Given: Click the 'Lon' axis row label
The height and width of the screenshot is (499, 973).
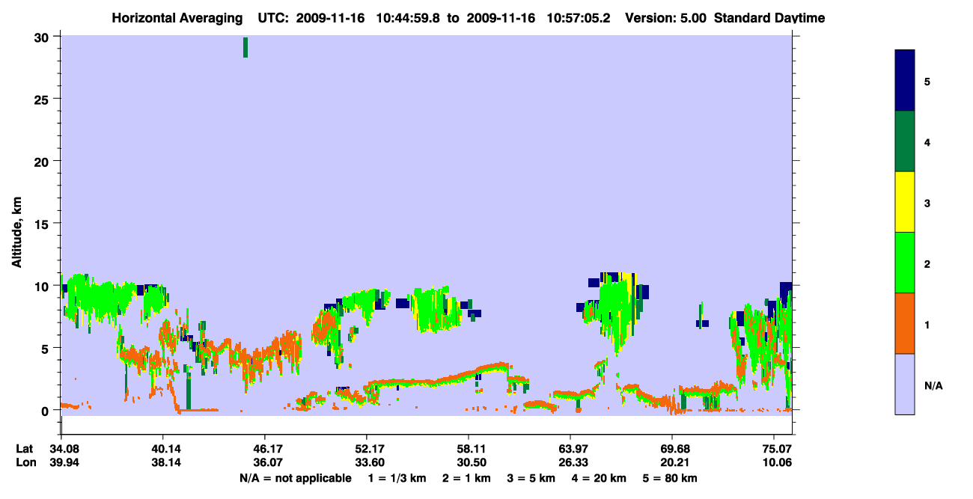Looking at the screenshot, I should click(x=25, y=462).
